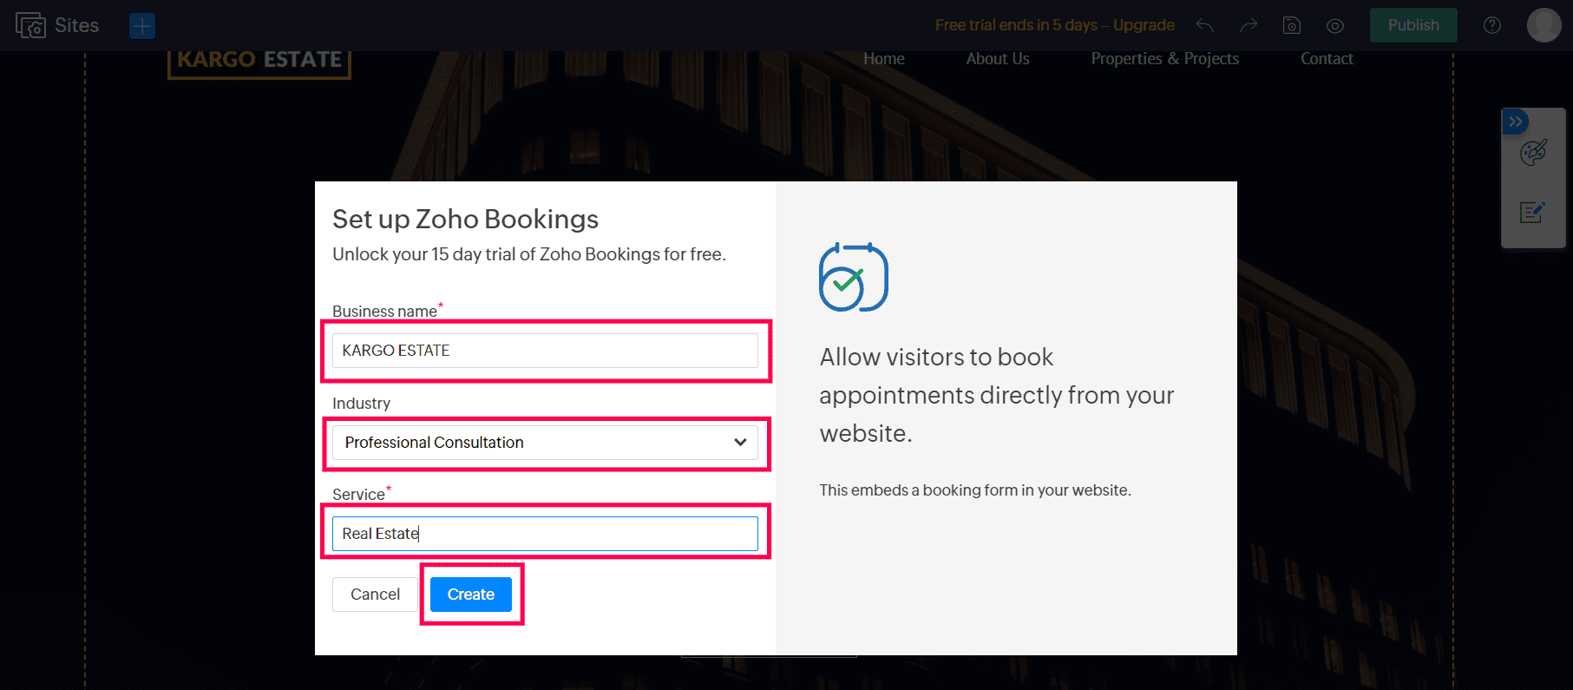Click the blue plus add-element icon
Viewport: 1573px width, 690px height.
142,26
